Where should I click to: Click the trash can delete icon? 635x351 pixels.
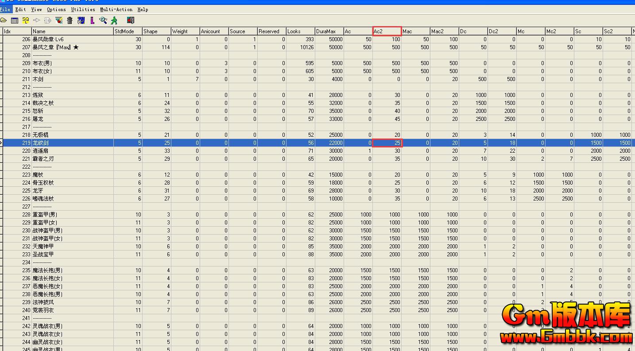70,20
